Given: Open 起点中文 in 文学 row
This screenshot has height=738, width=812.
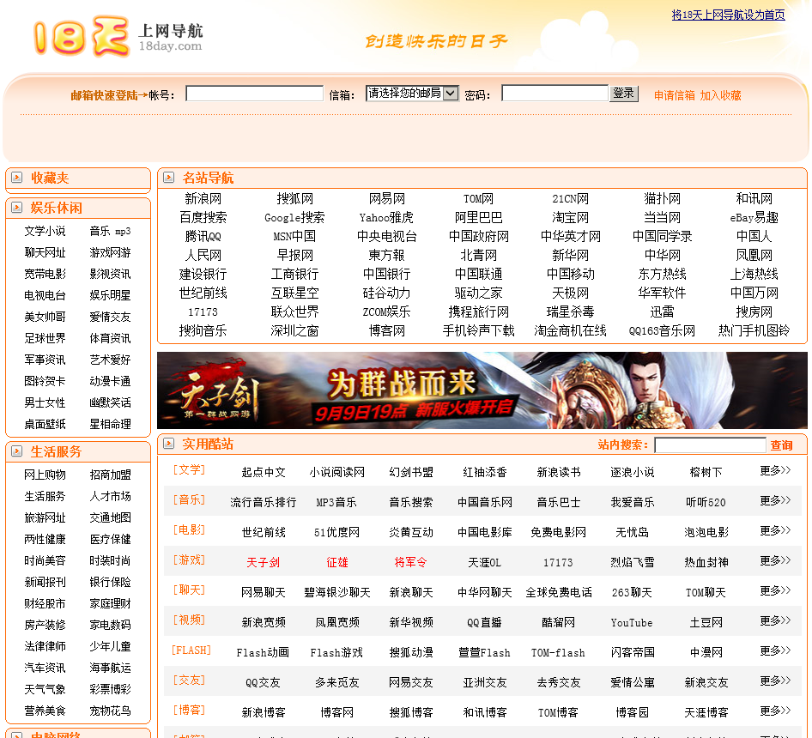Looking at the screenshot, I should coord(264,472).
